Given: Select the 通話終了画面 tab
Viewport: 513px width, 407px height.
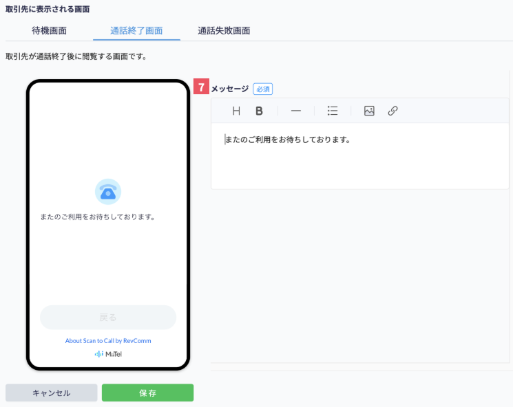Looking at the screenshot, I should coord(136,31).
